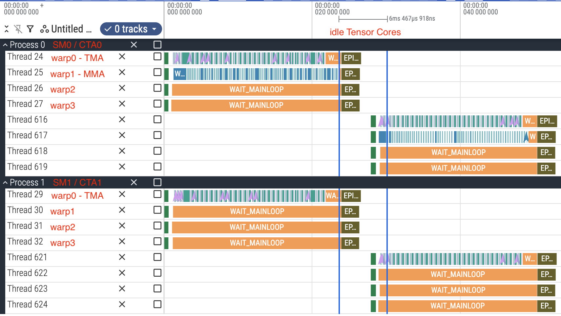561x316 pixels.
Task: Remove Thread 24 track with its X
Action: 122,57
